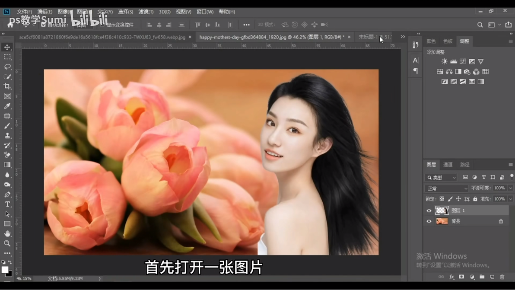
Task: Select the Horizontal Type tool
Action: pos(7,204)
